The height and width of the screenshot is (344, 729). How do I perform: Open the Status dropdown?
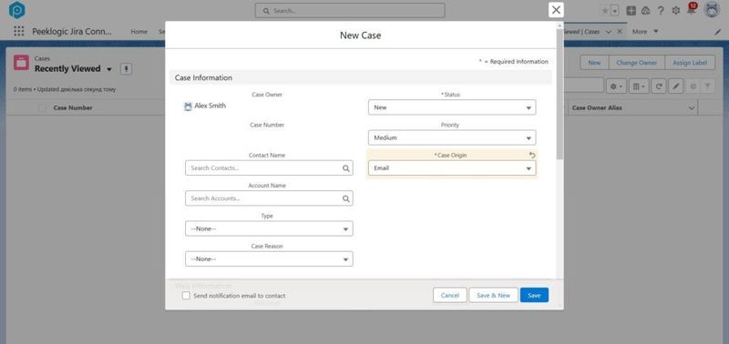[x=452, y=107]
